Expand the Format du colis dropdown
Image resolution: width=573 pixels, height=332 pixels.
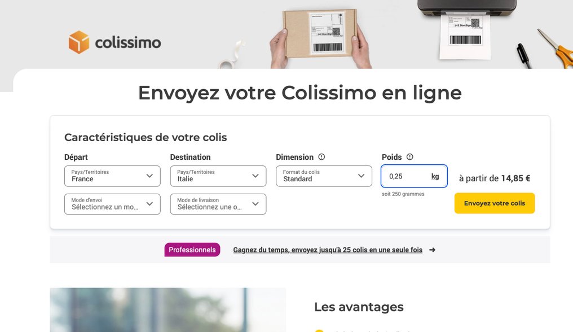click(x=324, y=176)
